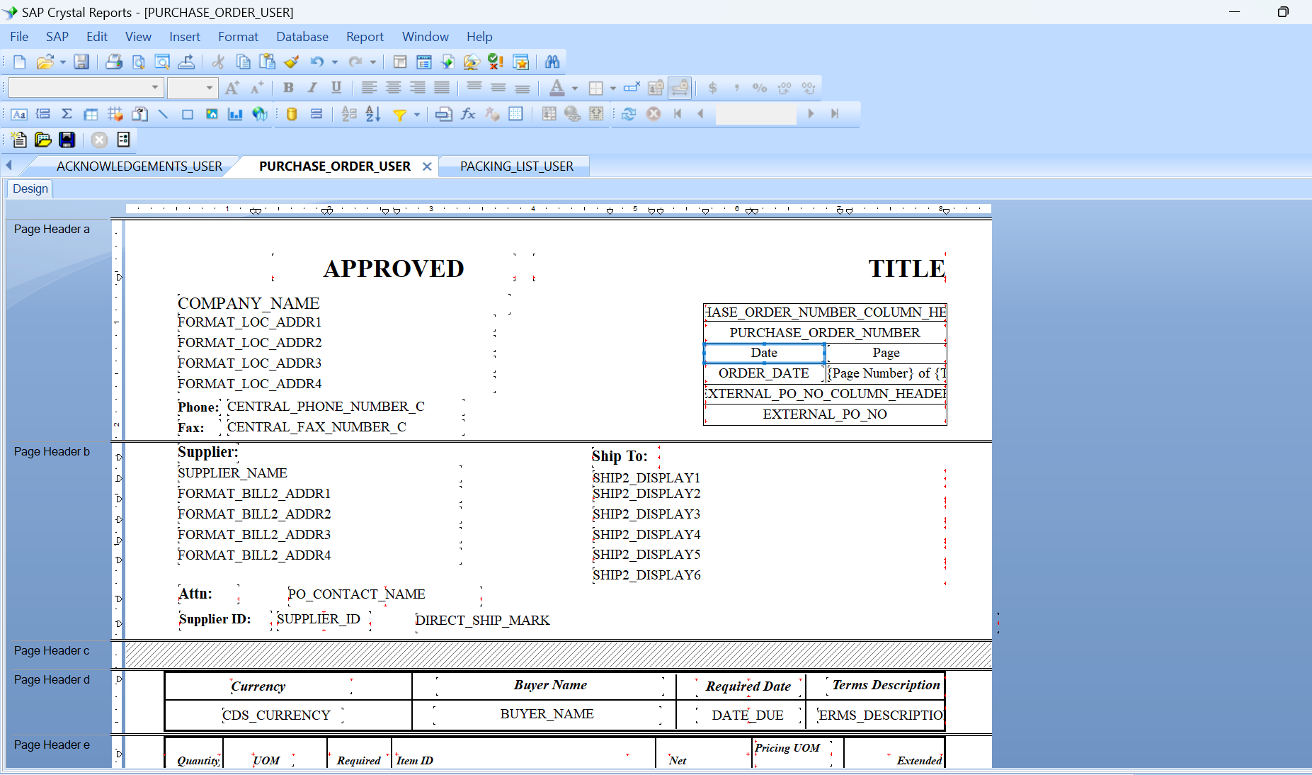Open the File menu

(x=19, y=37)
